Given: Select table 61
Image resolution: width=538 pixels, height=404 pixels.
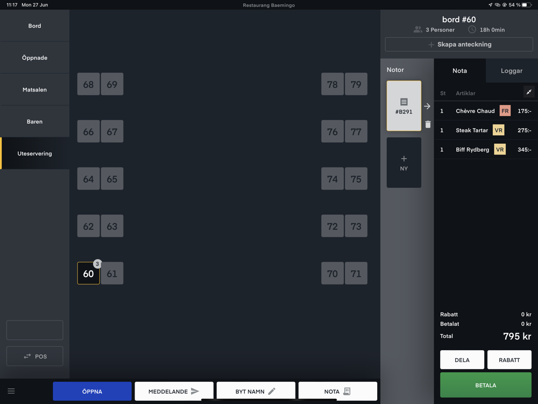Looking at the screenshot, I should 112,274.
